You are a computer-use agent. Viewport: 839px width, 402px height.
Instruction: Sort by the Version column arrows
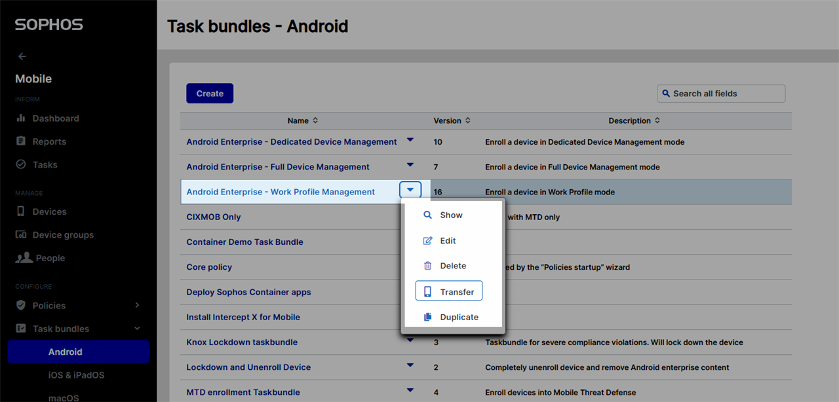pyautogui.click(x=468, y=120)
